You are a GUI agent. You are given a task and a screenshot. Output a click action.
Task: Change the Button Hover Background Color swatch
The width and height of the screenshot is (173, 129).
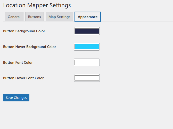coord(87,47)
